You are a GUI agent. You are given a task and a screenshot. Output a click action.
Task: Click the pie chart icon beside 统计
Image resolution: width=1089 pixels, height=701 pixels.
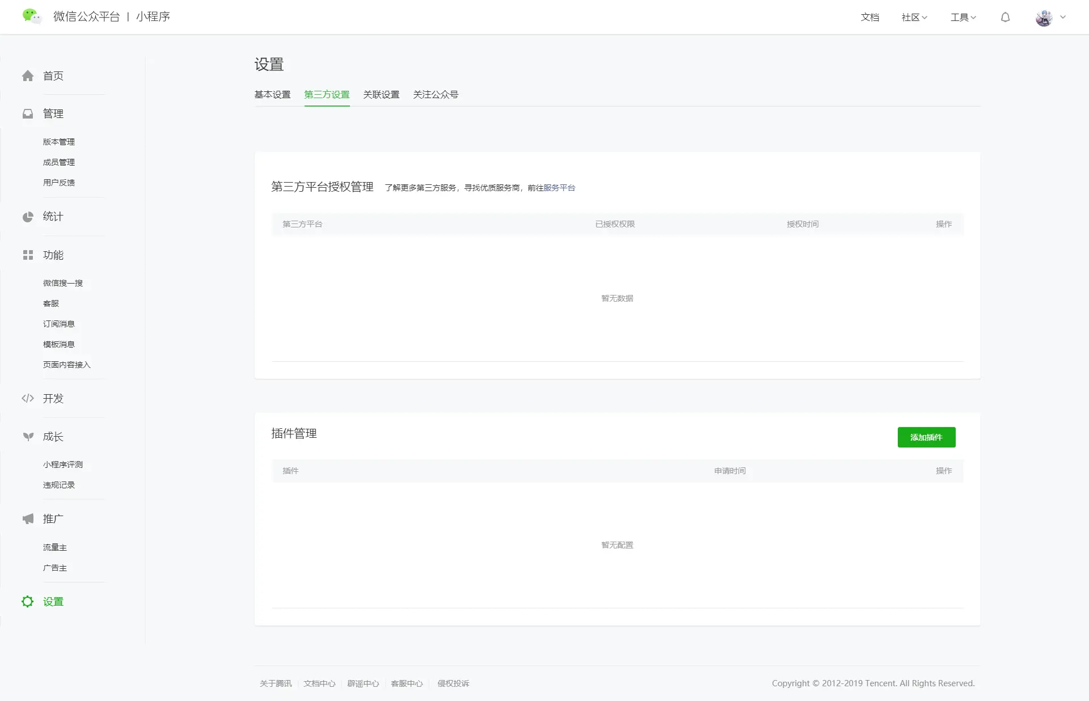28,217
